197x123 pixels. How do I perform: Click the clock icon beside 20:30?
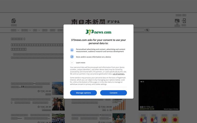pos(39,107)
